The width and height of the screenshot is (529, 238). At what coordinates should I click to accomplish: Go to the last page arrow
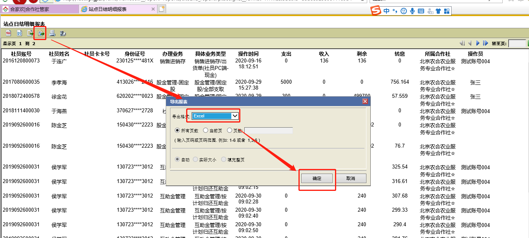[x=485, y=43]
